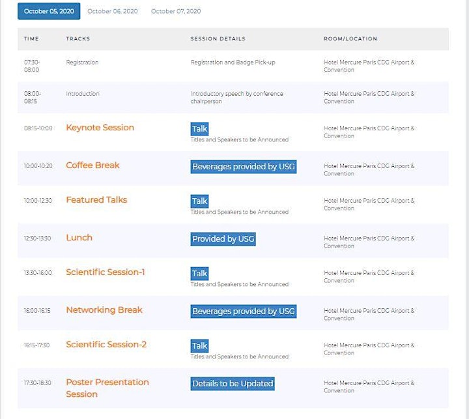Open Scientific Session-1 details
Screen dimensions: 469x419
point(106,272)
